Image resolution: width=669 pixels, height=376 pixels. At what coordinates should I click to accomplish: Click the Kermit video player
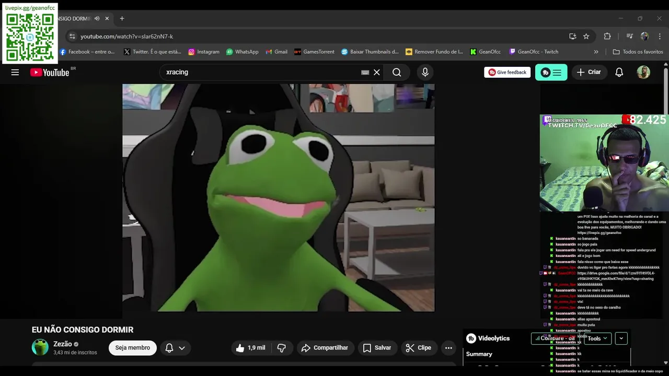point(278,198)
